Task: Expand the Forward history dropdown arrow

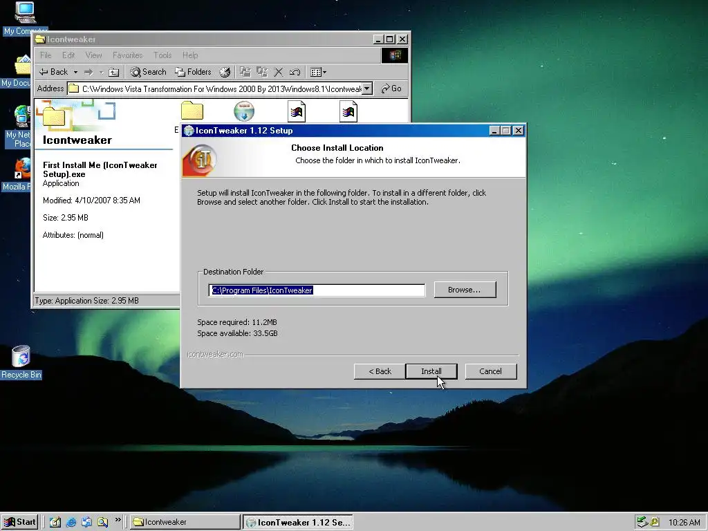Action: click(x=102, y=72)
